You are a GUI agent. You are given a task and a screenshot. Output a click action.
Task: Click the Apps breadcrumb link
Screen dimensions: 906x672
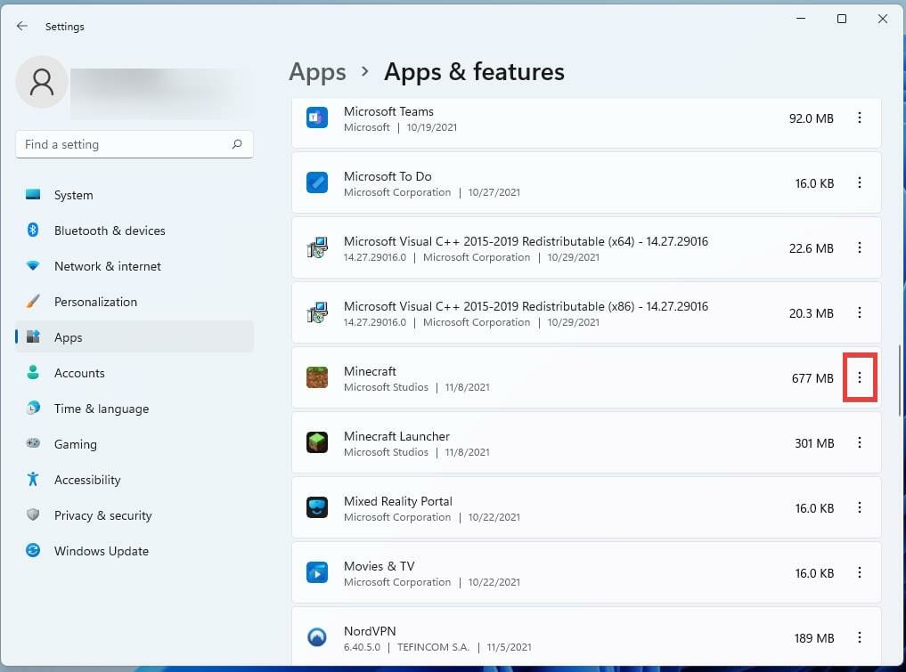coord(317,72)
